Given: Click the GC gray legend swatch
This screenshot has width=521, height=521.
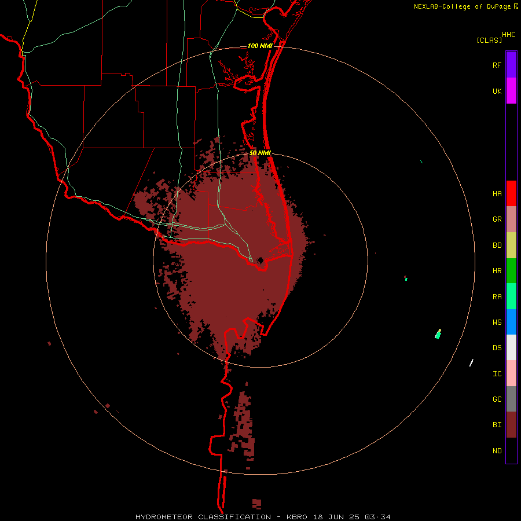Looking at the screenshot, I should coord(511,399).
